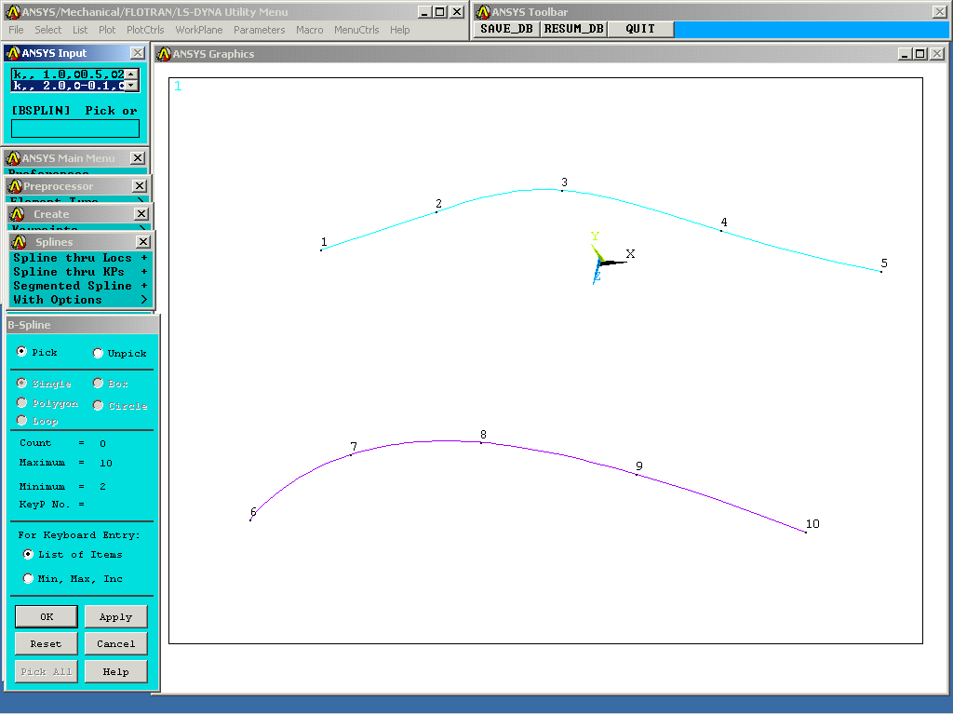Image resolution: width=953 pixels, height=715 pixels.
Task: Select the Loop picking mode radio
Action: [x=22, y=420]
